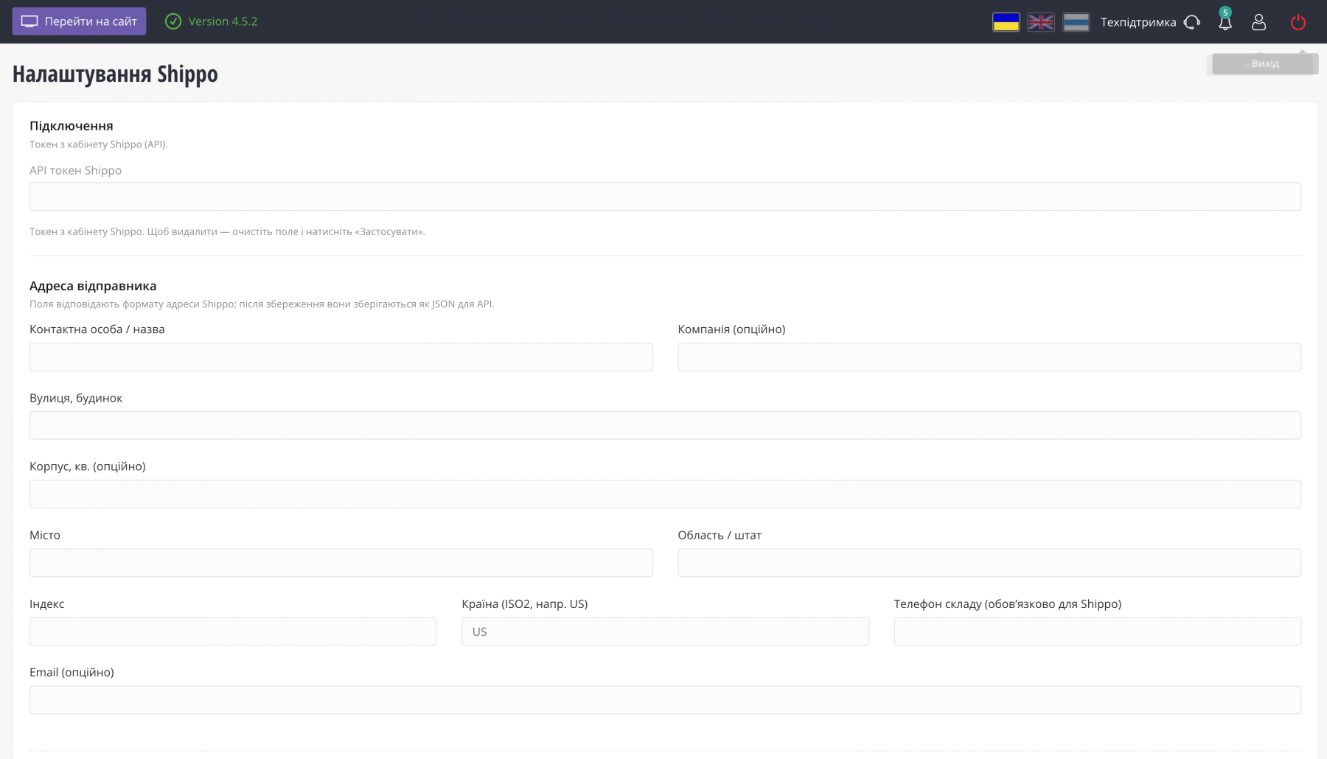Focus the Телефон складу field

point(1098,632)
